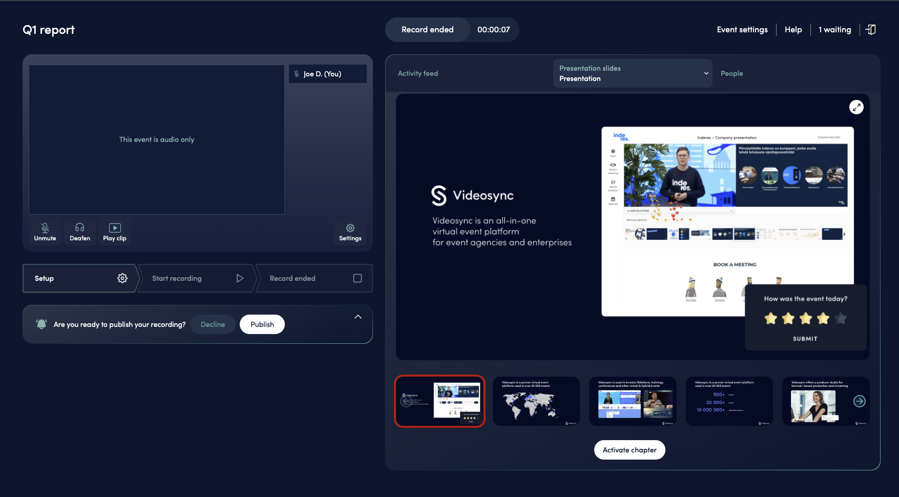
Task: Click the notification bell icon
Action: [x=41, y=324]
